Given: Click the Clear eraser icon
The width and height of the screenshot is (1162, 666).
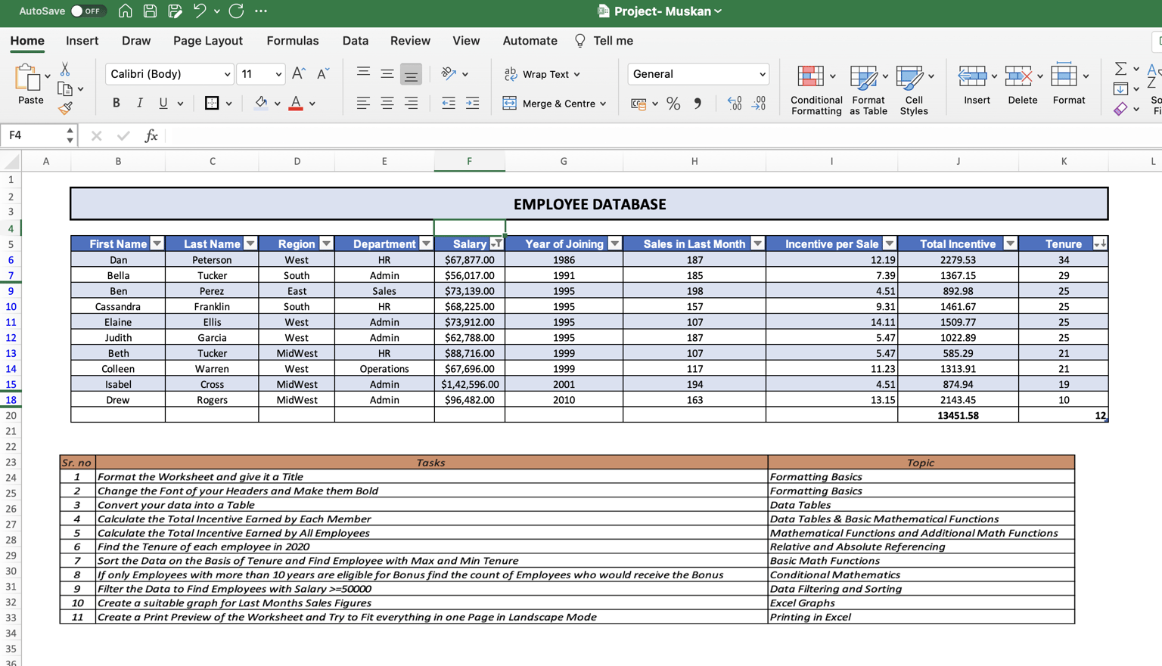Looking at the screenshot, I should pyautogui.click(x=1120, y=110).
